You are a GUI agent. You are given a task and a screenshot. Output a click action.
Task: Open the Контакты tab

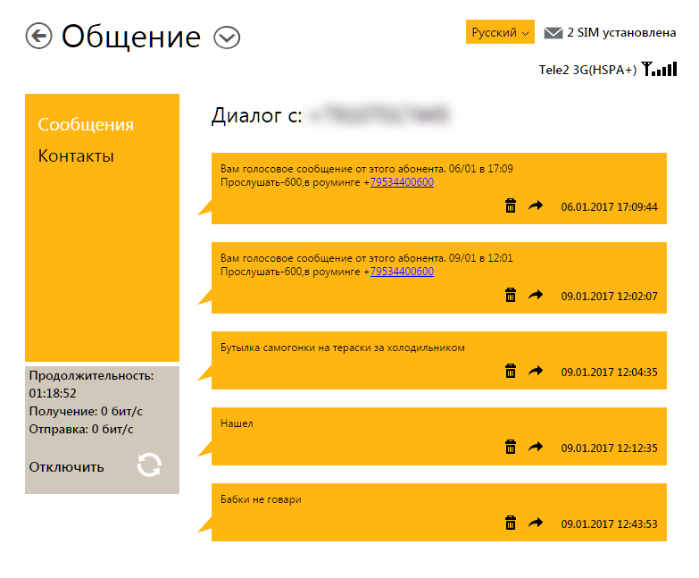(76, 156)
